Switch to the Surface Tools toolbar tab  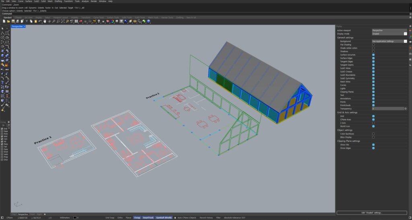[x=111, y=17]
